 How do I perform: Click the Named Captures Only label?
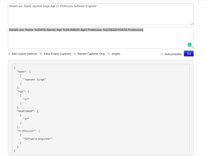(x=91, y=54)
